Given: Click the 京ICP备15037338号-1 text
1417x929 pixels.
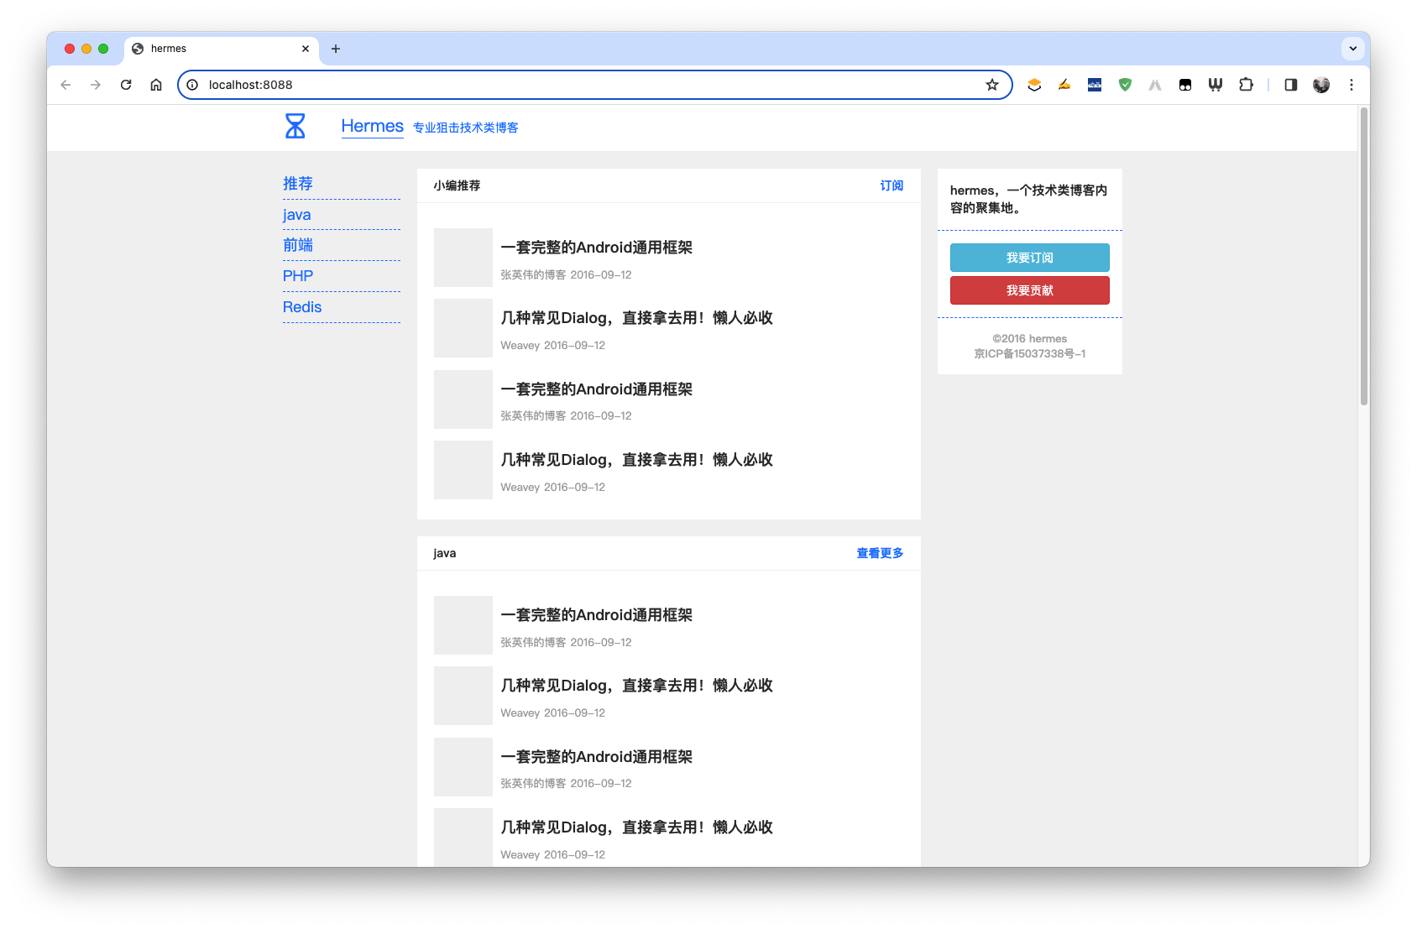Looking at the screenshot, I should (x=1030, y=354).
